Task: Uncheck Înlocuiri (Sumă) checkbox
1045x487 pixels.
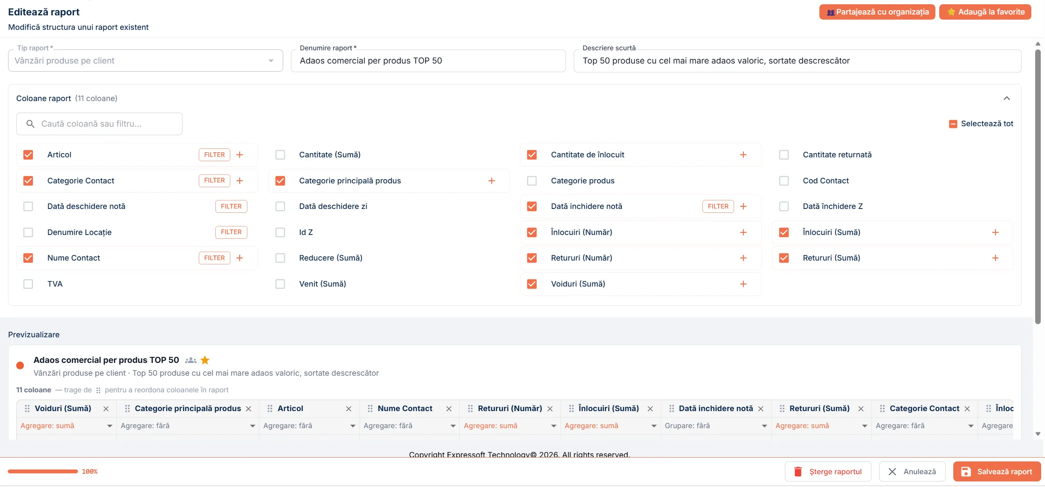Action: (x=784, y=232)
